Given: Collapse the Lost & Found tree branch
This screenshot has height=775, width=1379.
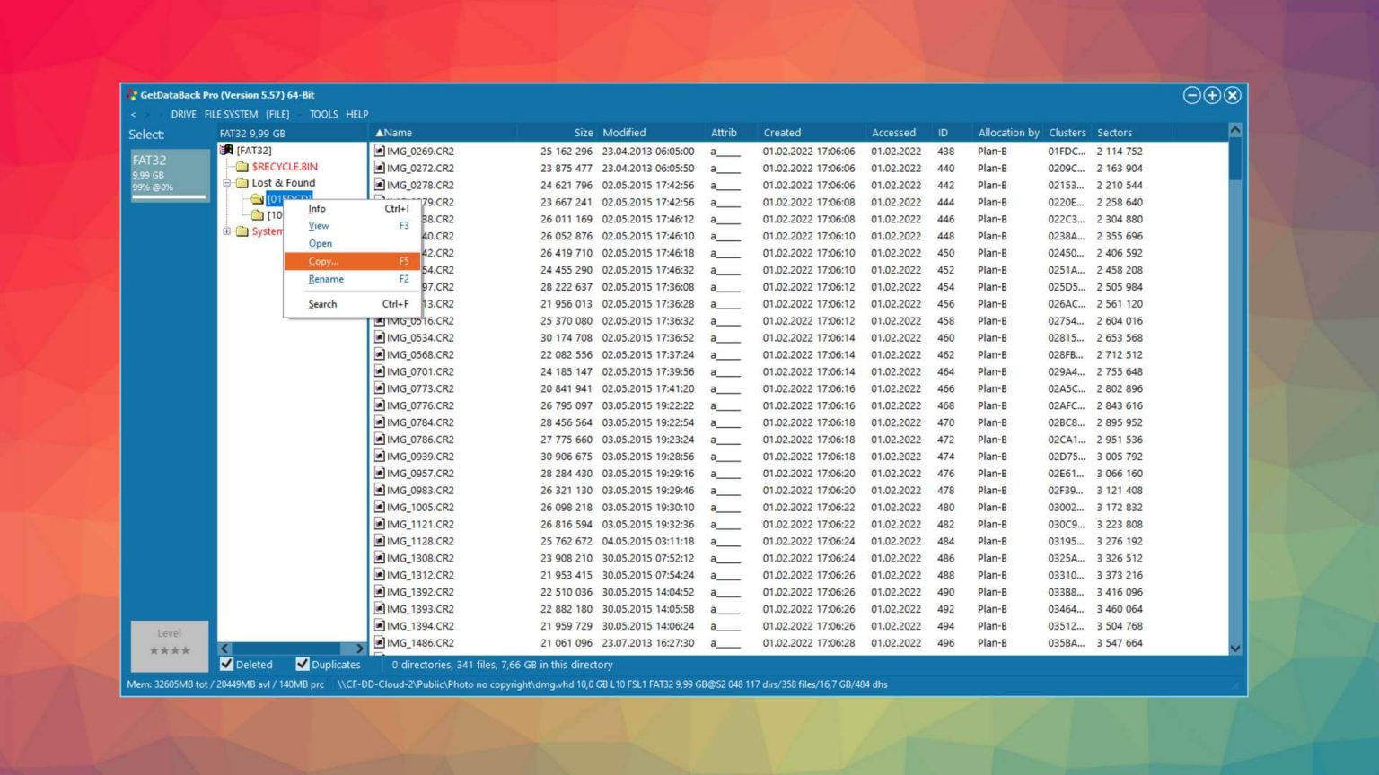Looking at the screenshot, I should (227, 182).
